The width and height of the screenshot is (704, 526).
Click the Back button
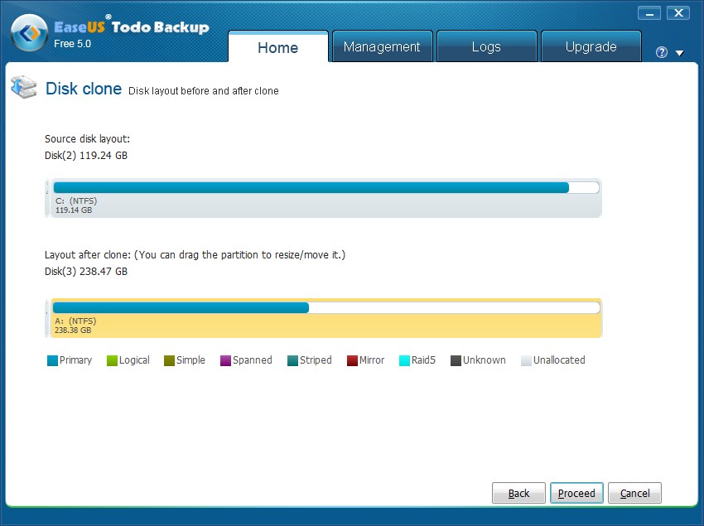point(518,493)
